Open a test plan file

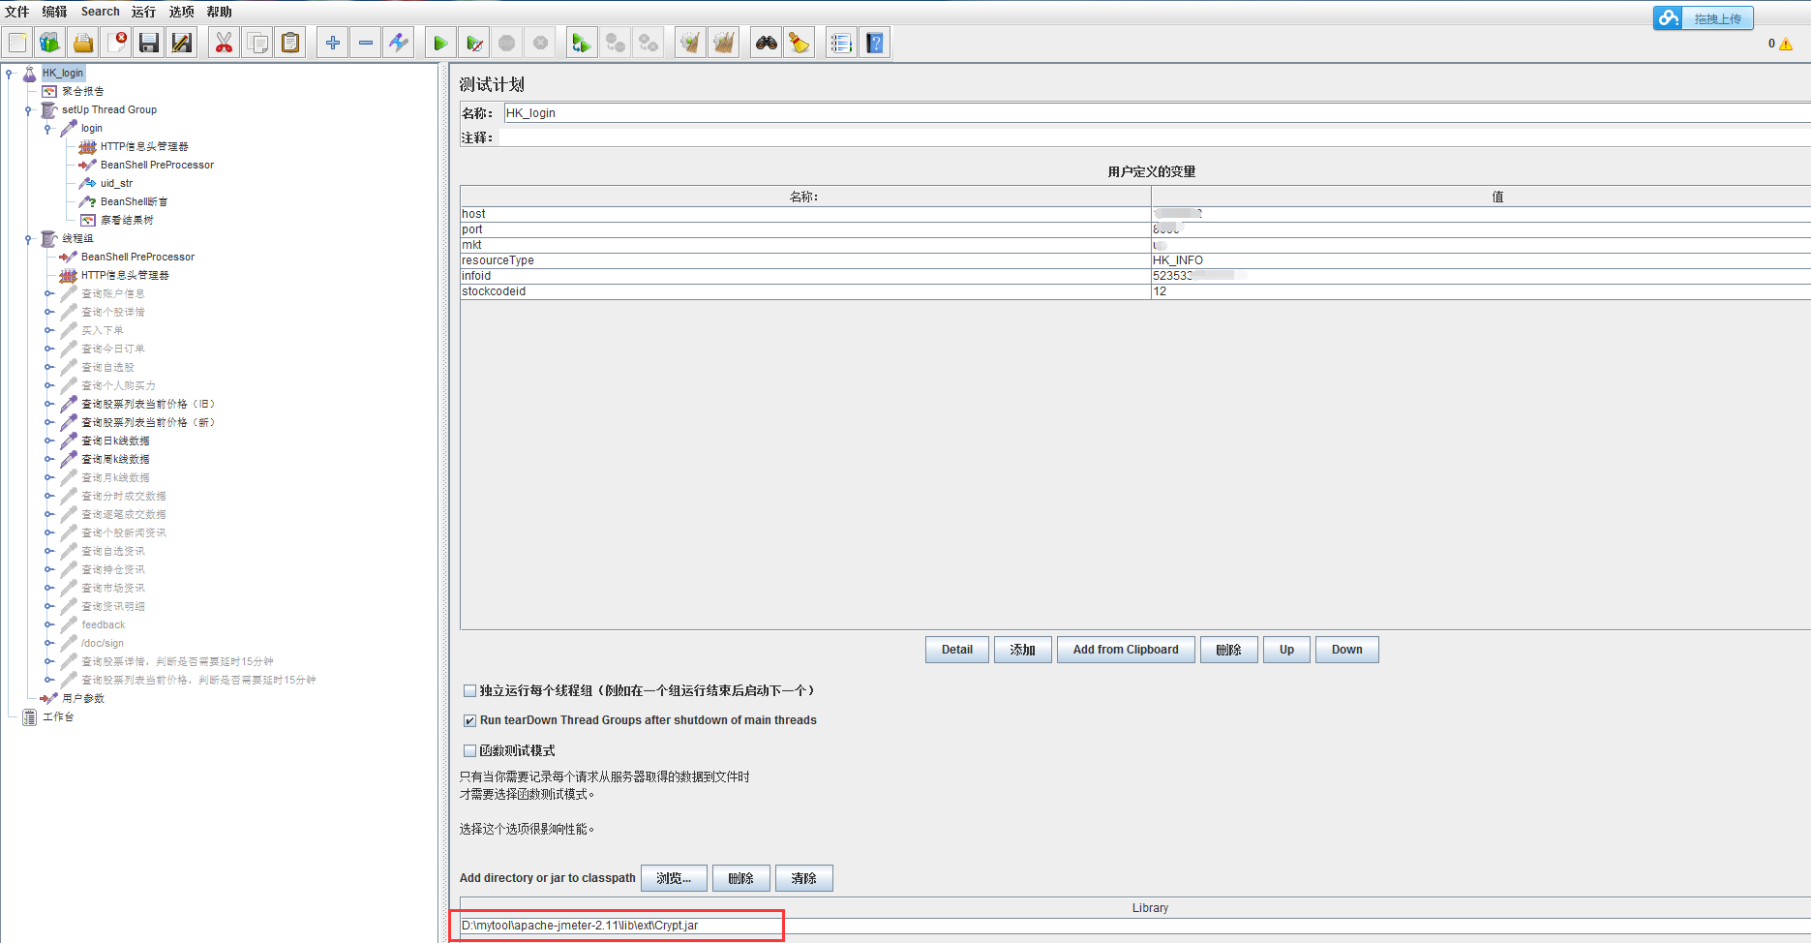tap(83, 43)
